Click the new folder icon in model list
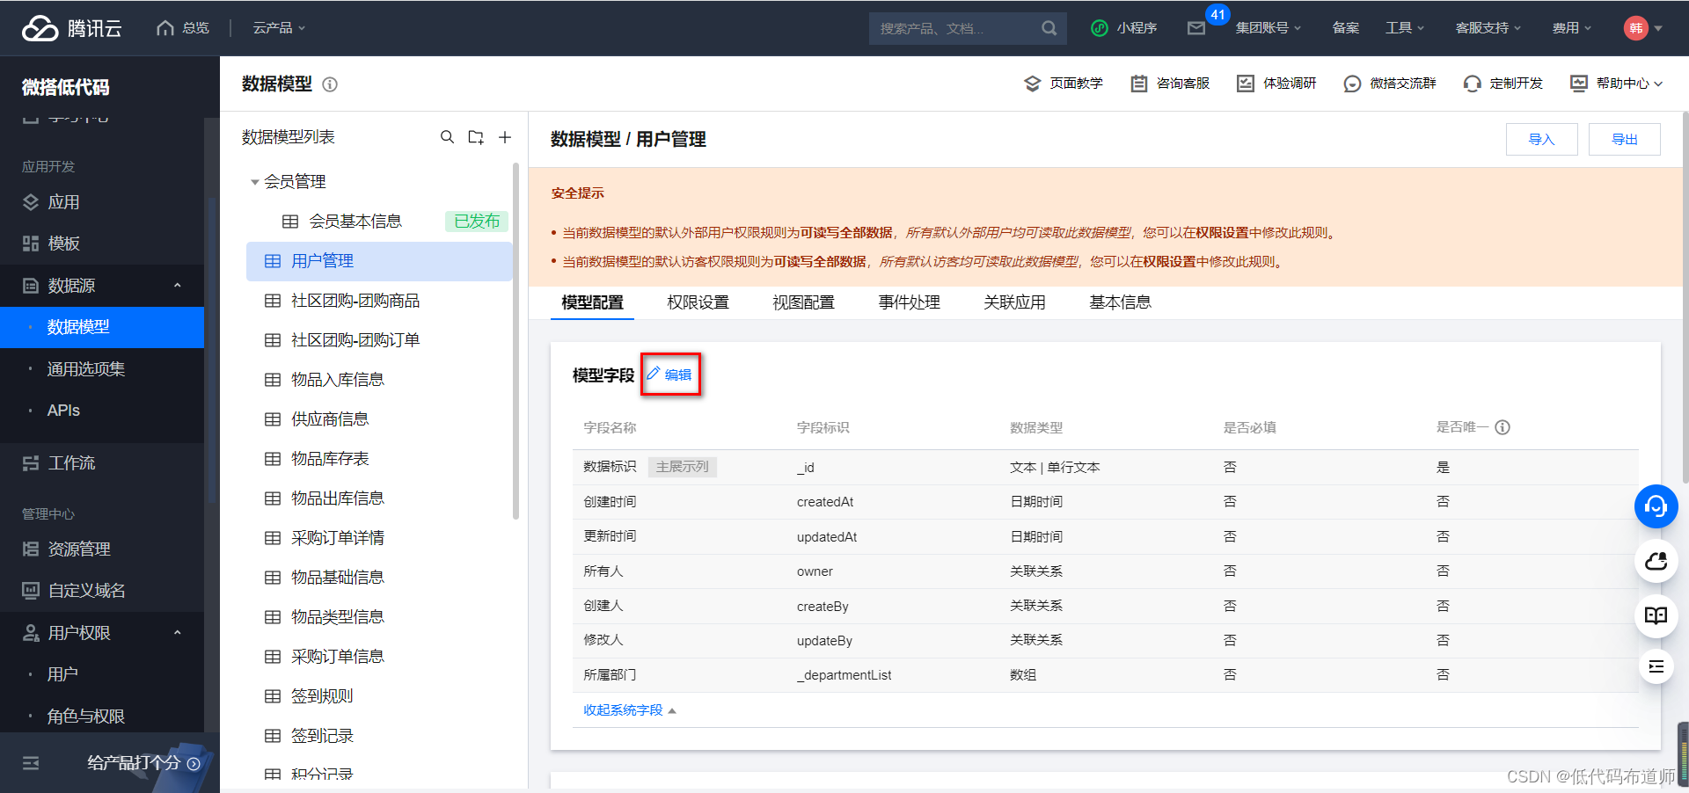This screenshot has height=793, width=1689. (476, 137)
